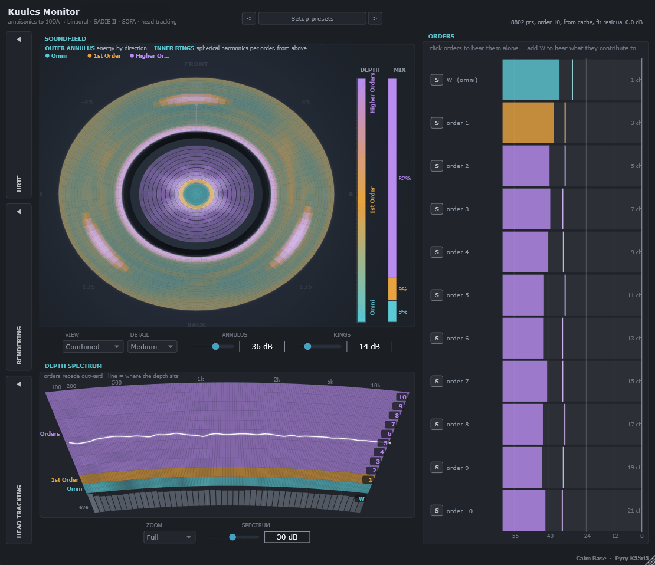The width and height of the screenshot is (655, 565).
Task: Solo order 6
Action: point(437,339)
